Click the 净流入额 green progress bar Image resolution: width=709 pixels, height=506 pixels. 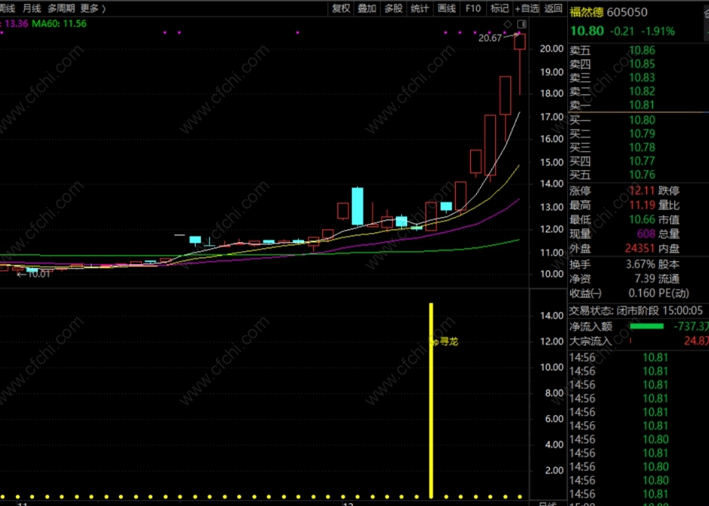(647, 326)
